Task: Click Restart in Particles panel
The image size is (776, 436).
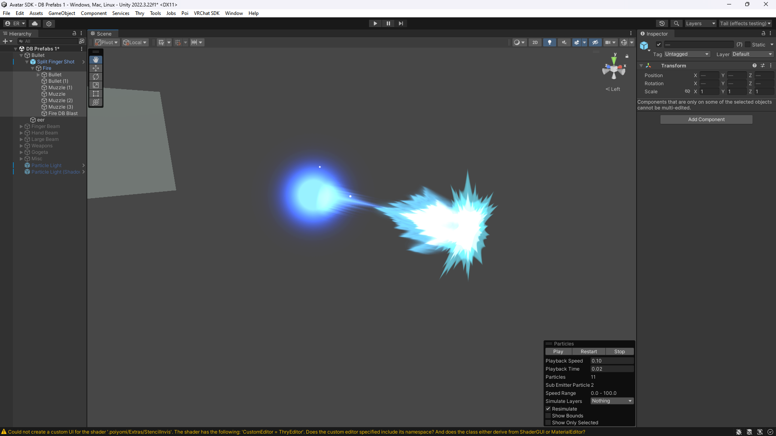Action: pos(588,352)
